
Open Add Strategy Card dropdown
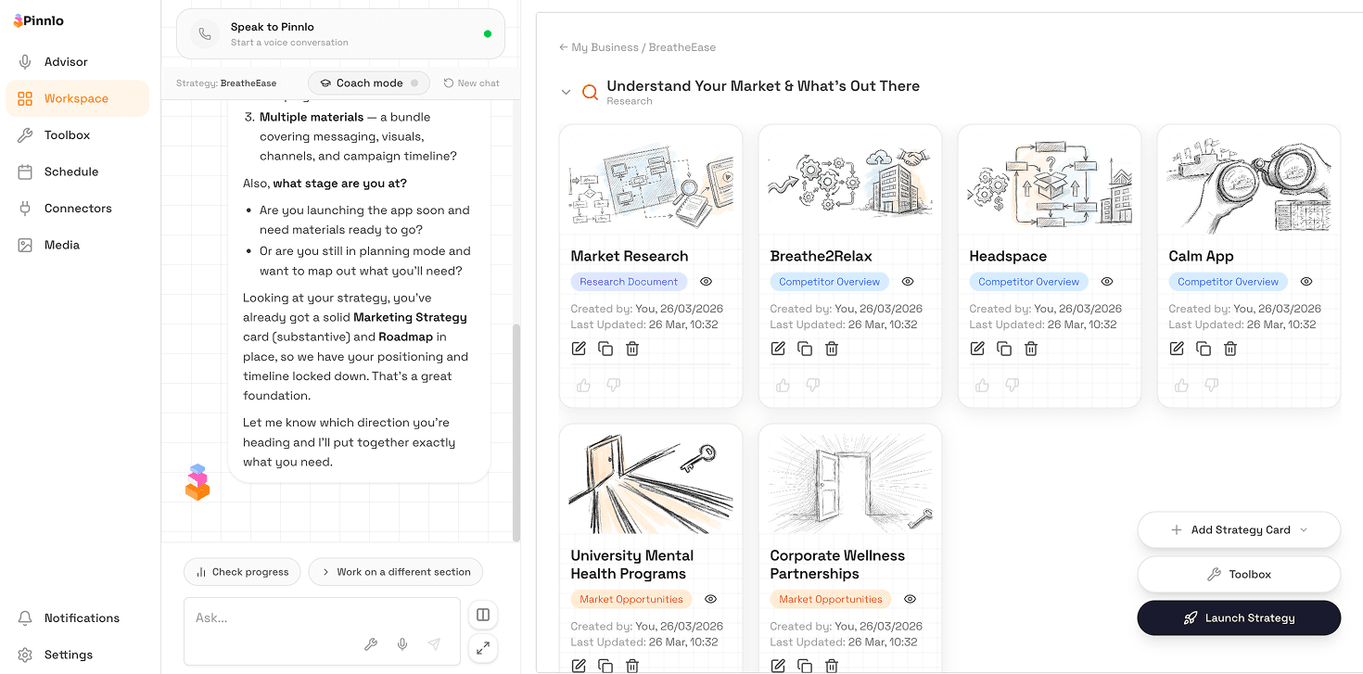point(1239,530)
